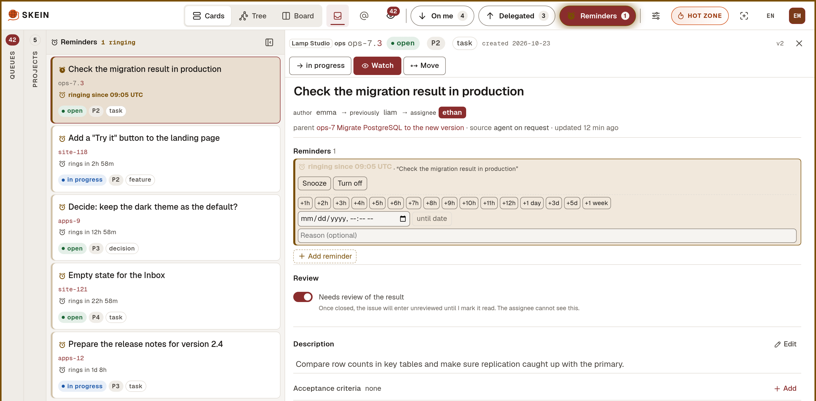
Task: Collapse the Reminders list panel
Action: [x=269, y=42]
